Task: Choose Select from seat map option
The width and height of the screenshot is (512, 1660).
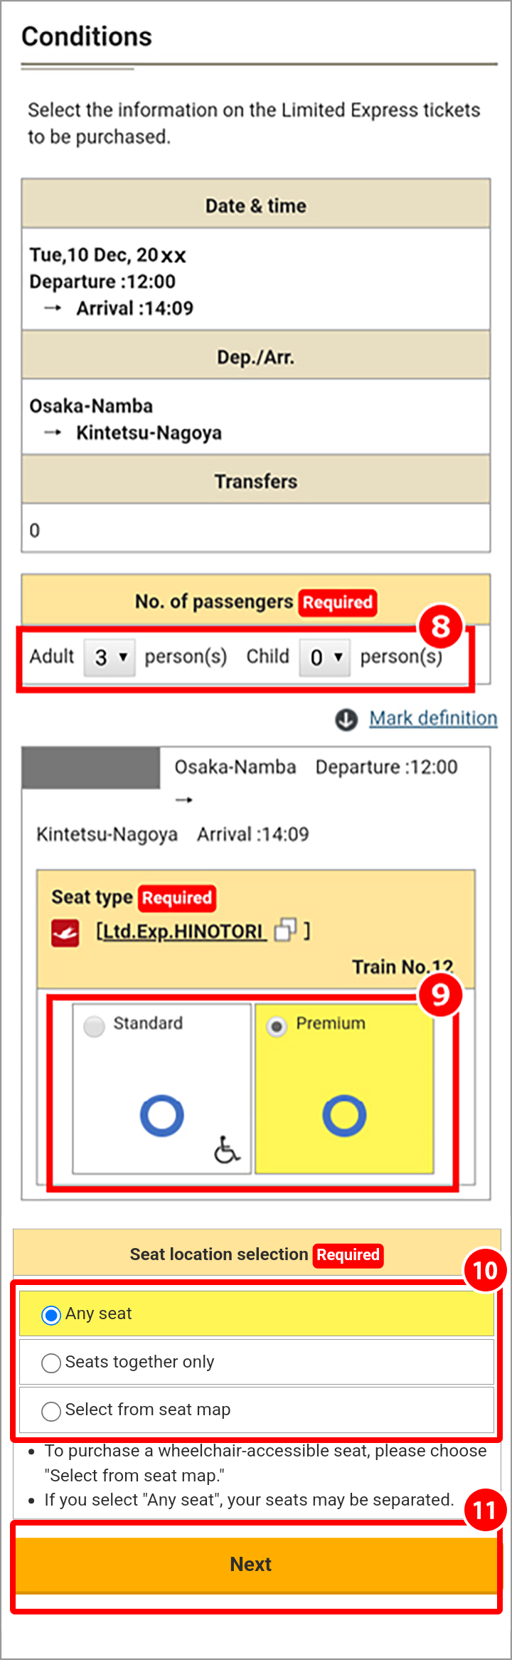Action: coord(257,1410)
